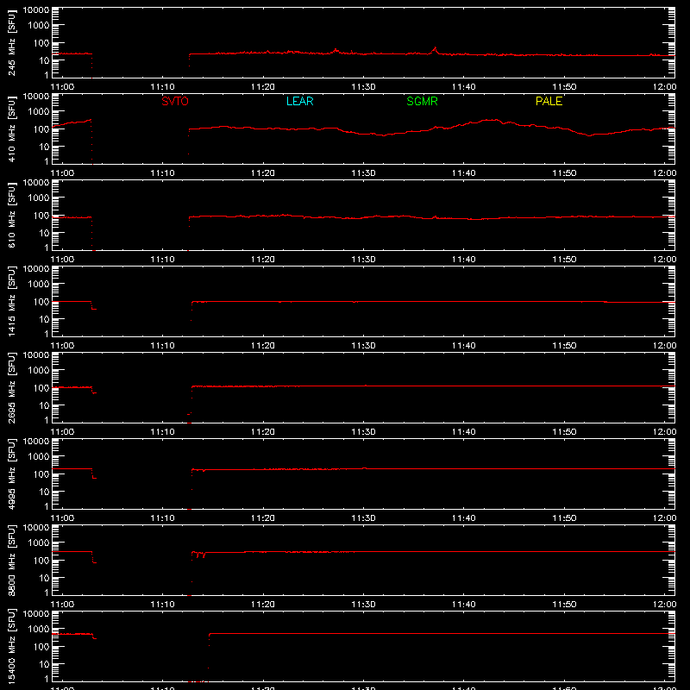Click the 410 MHz curve minimum near 11:52
Image resolution: width=690 pixels, height=690 pixels.
coord(590,135)
